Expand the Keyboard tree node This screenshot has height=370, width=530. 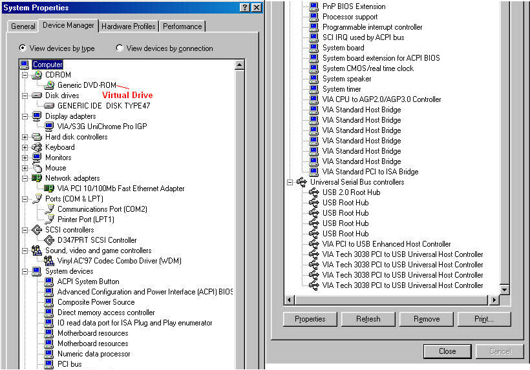pos(25,147)
